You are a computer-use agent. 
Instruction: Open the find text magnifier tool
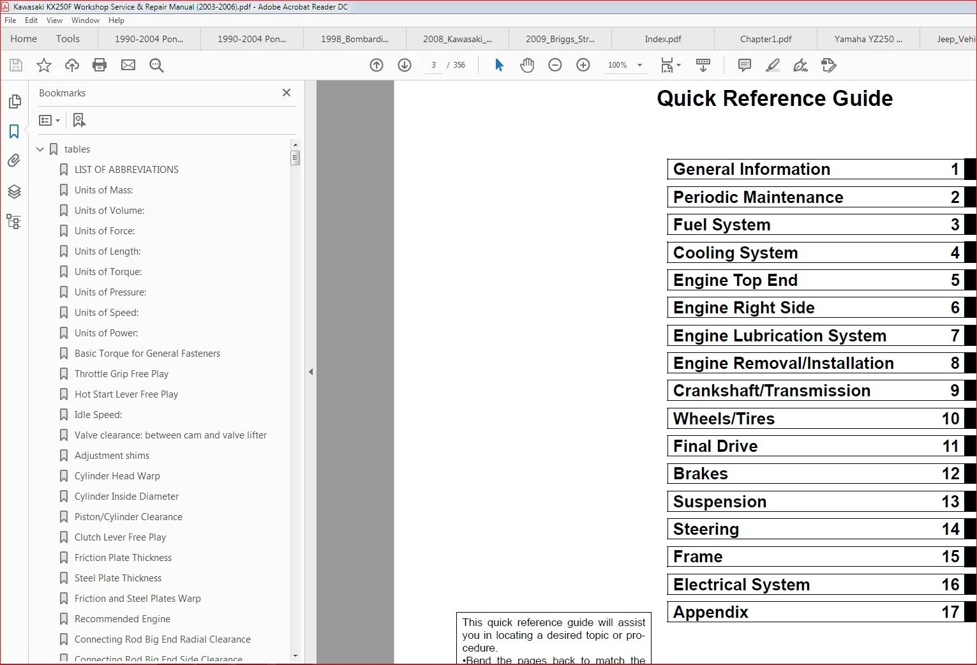(156, 65)
